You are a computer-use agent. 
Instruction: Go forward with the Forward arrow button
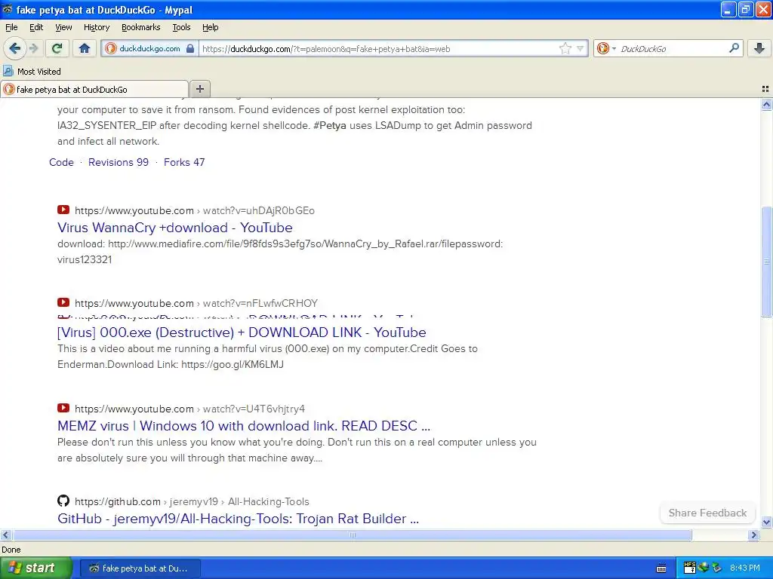click(33, 48)
